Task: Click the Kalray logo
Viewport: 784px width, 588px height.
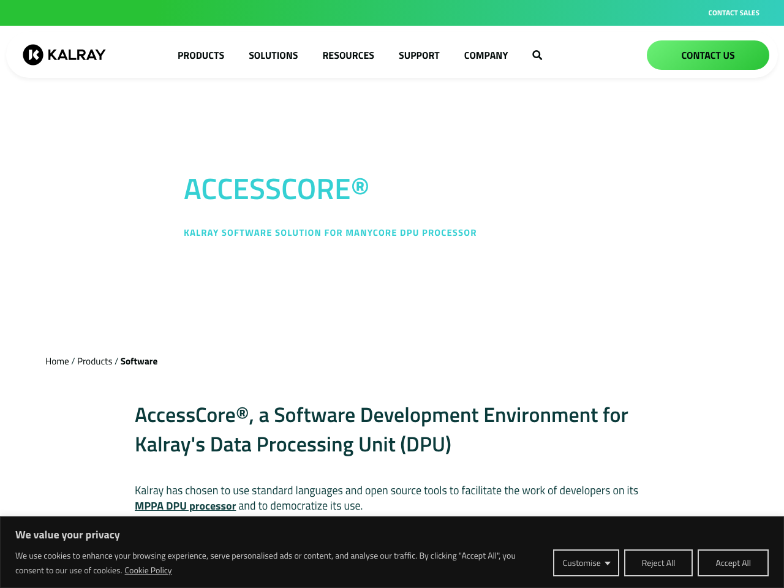Action: pos(64,55)
